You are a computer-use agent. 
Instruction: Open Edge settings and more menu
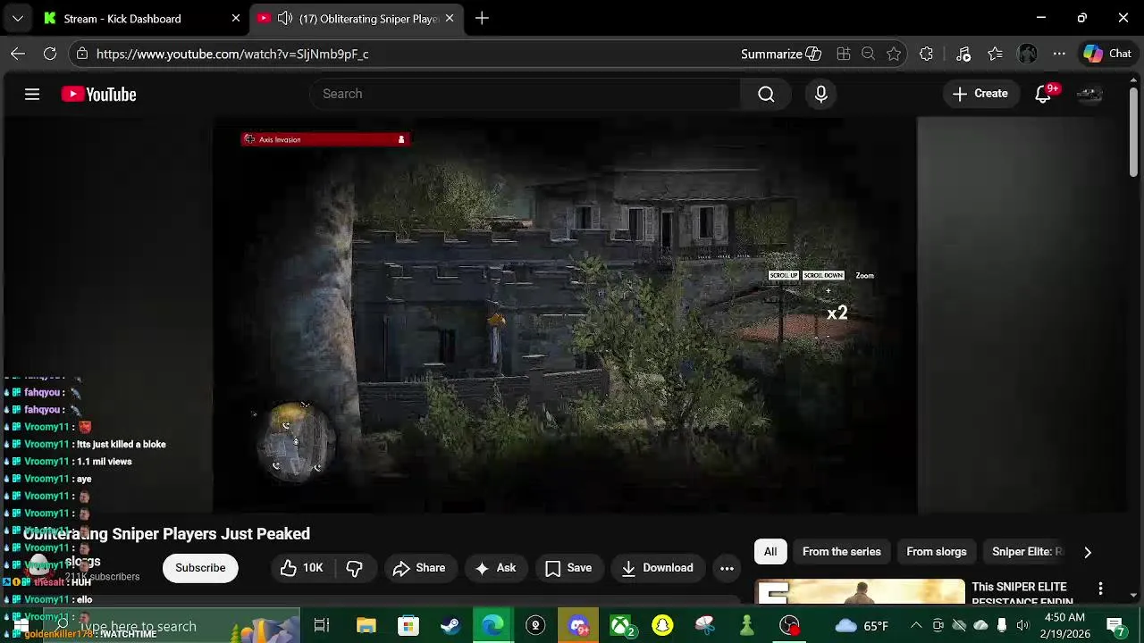tap(1059, 54)
